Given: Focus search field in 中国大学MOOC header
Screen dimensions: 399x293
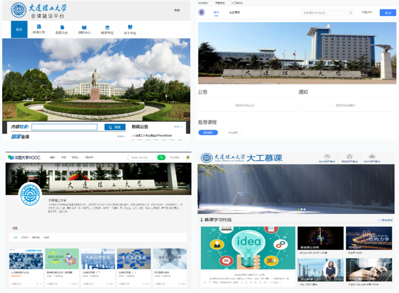Looking at the screenshot, I should [x=142, y=158].
